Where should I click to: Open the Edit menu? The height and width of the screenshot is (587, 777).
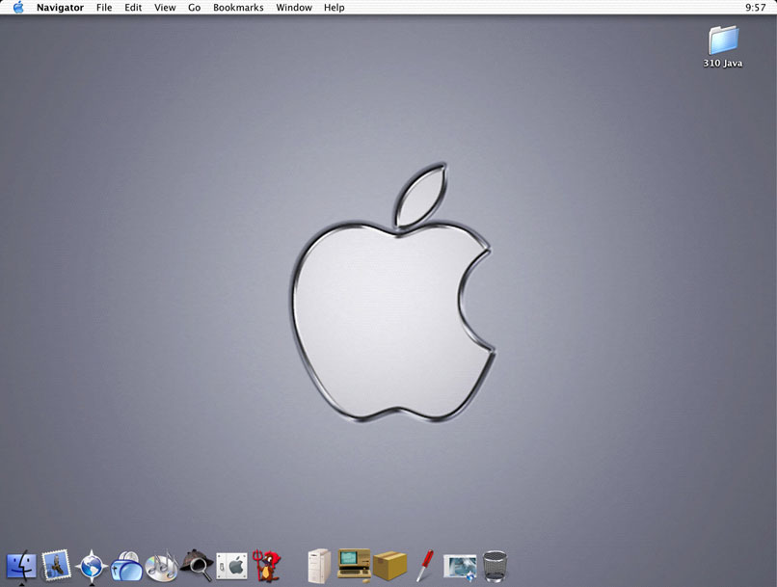coord(133,8)
